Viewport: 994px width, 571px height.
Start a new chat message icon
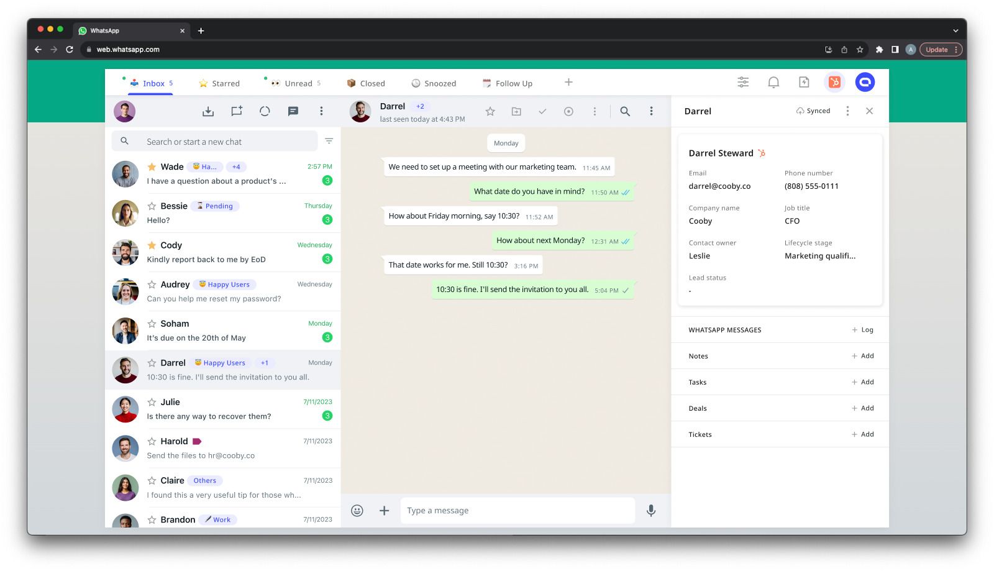(x=293, y=111)
